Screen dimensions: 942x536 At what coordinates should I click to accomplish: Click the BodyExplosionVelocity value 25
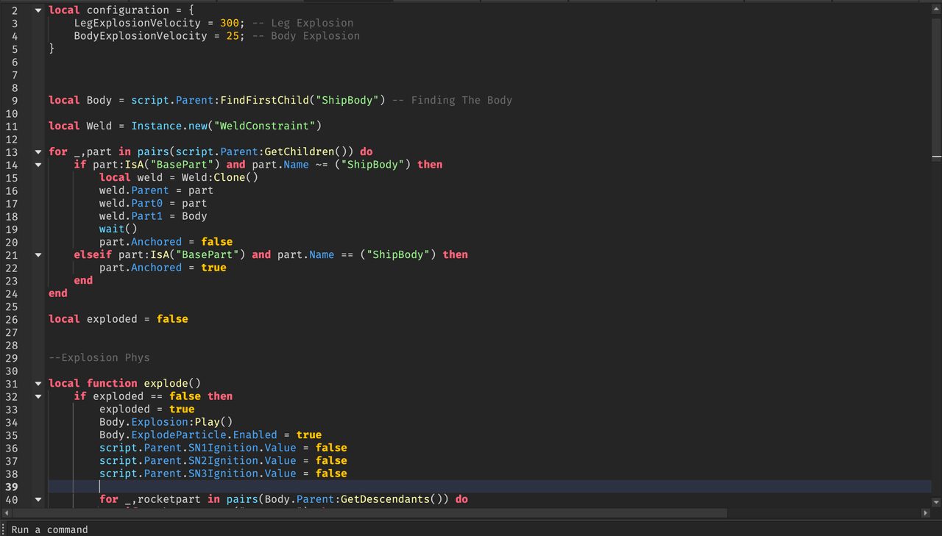point(233,36)
